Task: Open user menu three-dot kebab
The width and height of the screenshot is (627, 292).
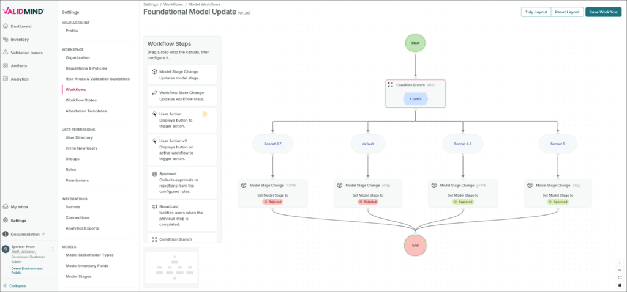Action: click(x=53, y=249)
